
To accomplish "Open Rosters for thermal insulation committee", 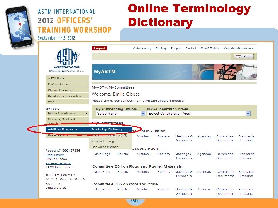I will (x=163, y=136).
